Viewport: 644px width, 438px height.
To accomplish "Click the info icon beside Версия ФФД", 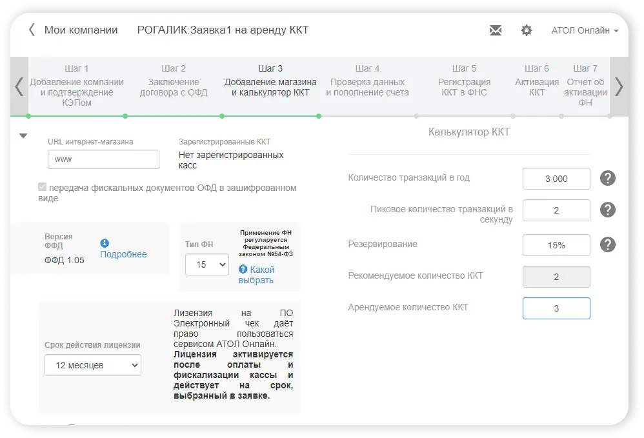I will click(x=105, y=243).
